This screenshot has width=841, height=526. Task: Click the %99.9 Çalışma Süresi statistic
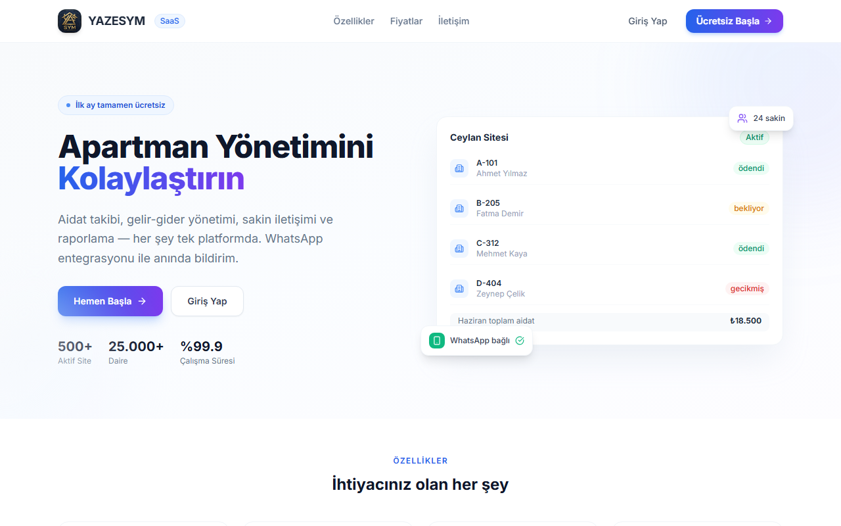click(x=207, y=352)
